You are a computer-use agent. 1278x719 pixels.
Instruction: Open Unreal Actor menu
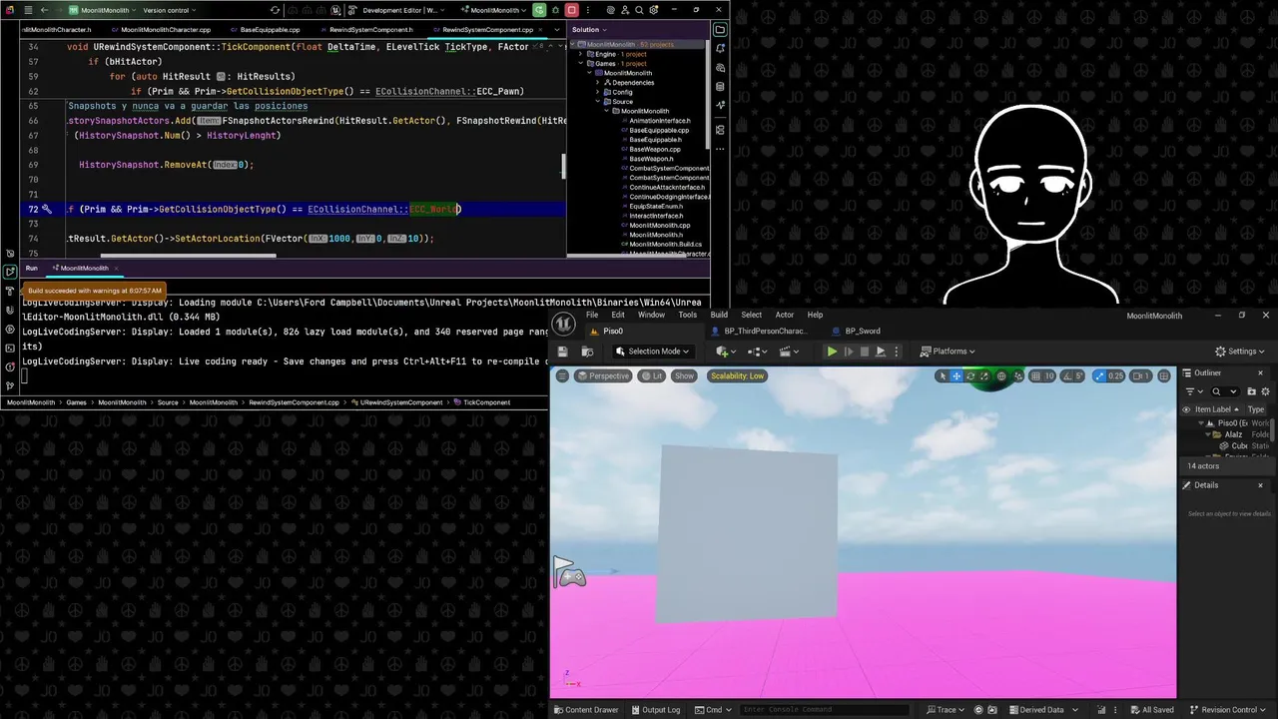[x=785, y=315]
